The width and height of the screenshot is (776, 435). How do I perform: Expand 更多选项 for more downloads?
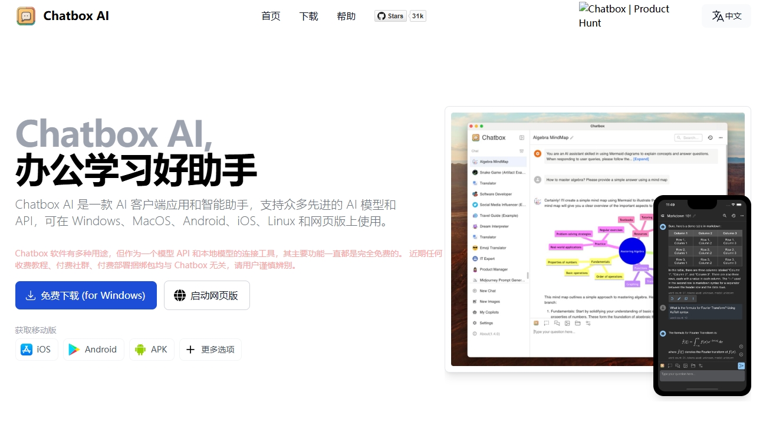(211, 350)
